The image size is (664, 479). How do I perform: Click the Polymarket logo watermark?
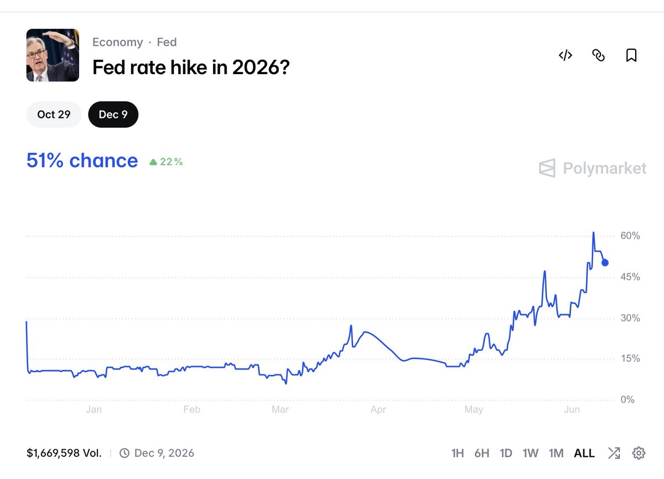[x=593, y=168]
